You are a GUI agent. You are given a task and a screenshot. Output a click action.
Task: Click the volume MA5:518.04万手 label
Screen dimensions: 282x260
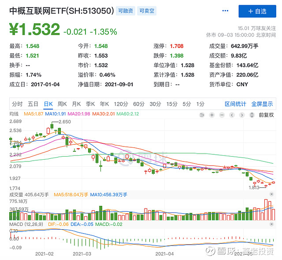click(71, 194)
